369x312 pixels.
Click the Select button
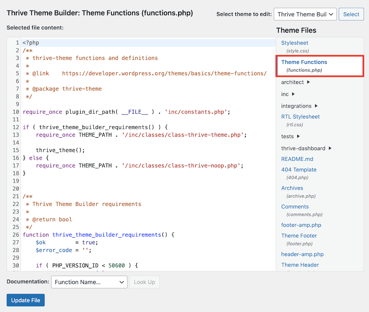[351, 14]
